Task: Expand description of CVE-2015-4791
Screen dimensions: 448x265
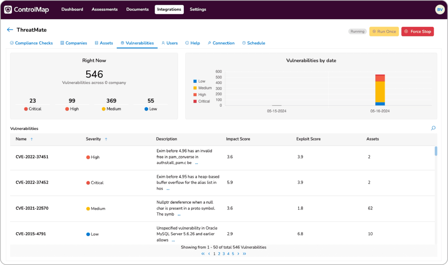Action: pyautogui.click(x=173, y=240)
